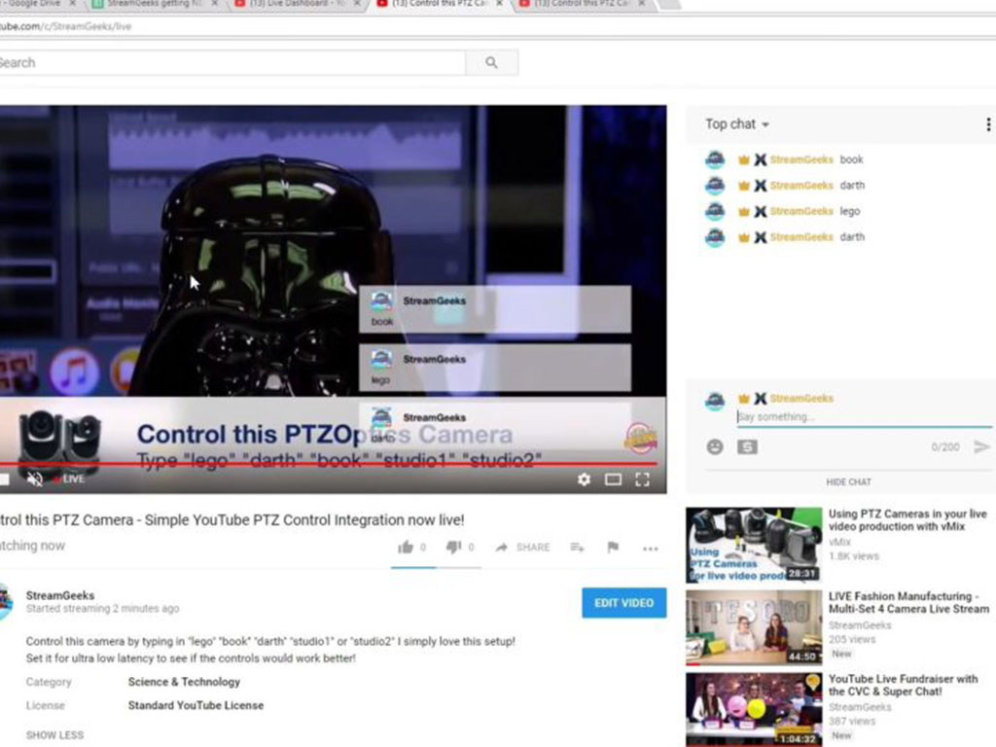Unmute the live video player
Viewport: 996px width, 747px height.
click(35, 479)
